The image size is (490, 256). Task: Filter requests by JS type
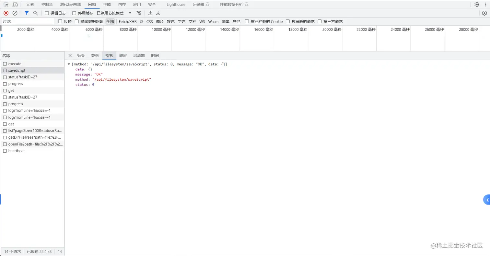click(141, 22)
